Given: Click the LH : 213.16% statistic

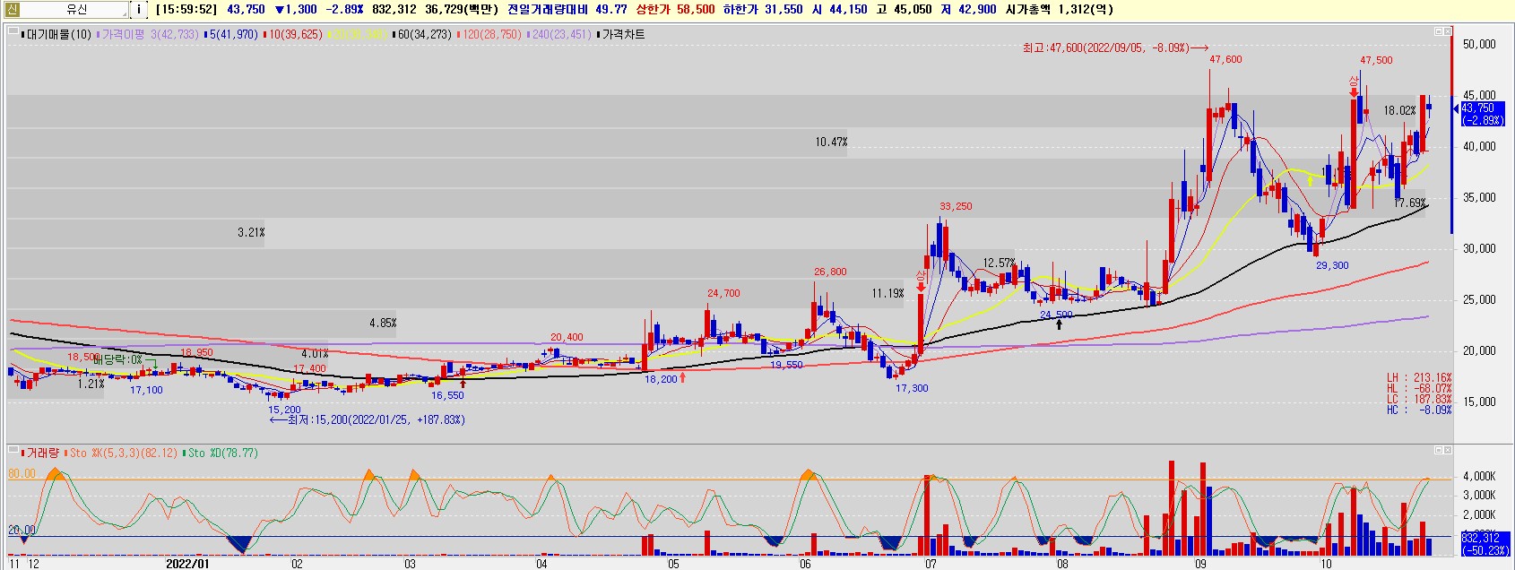Looking at the screenshot, I should [1418, 377].
